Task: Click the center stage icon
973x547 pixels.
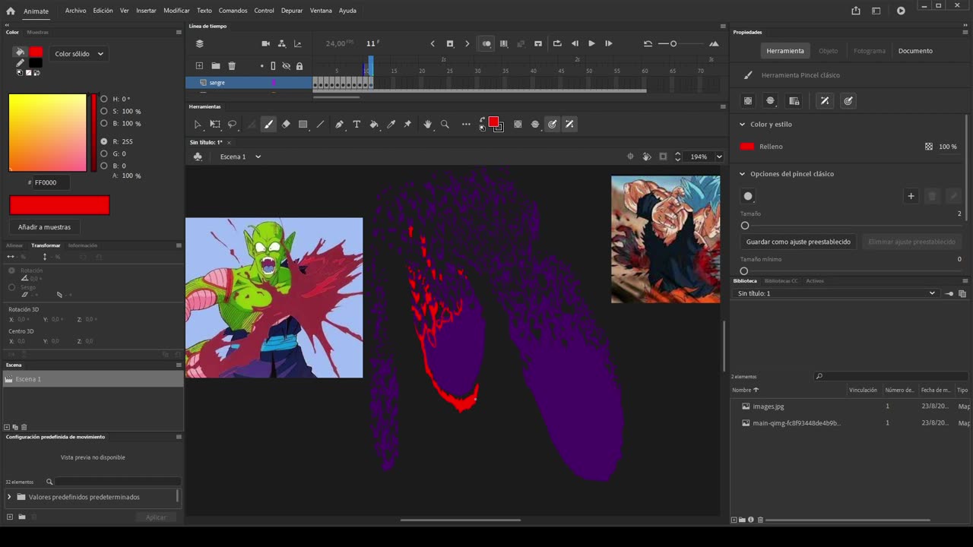Action: coord(630,157)
